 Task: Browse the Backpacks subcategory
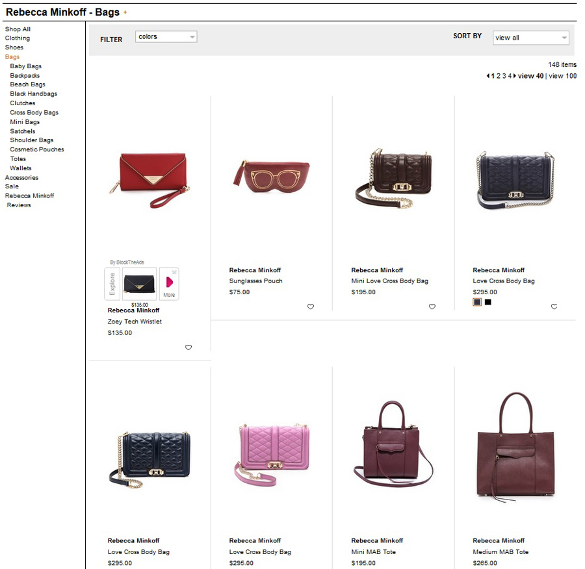[x=25, y=75]
